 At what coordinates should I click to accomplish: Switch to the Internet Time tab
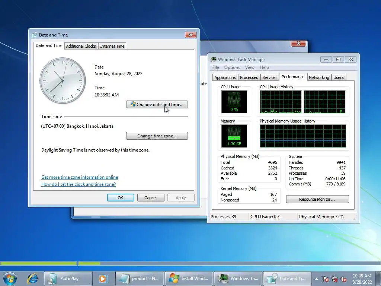[112, 46]
